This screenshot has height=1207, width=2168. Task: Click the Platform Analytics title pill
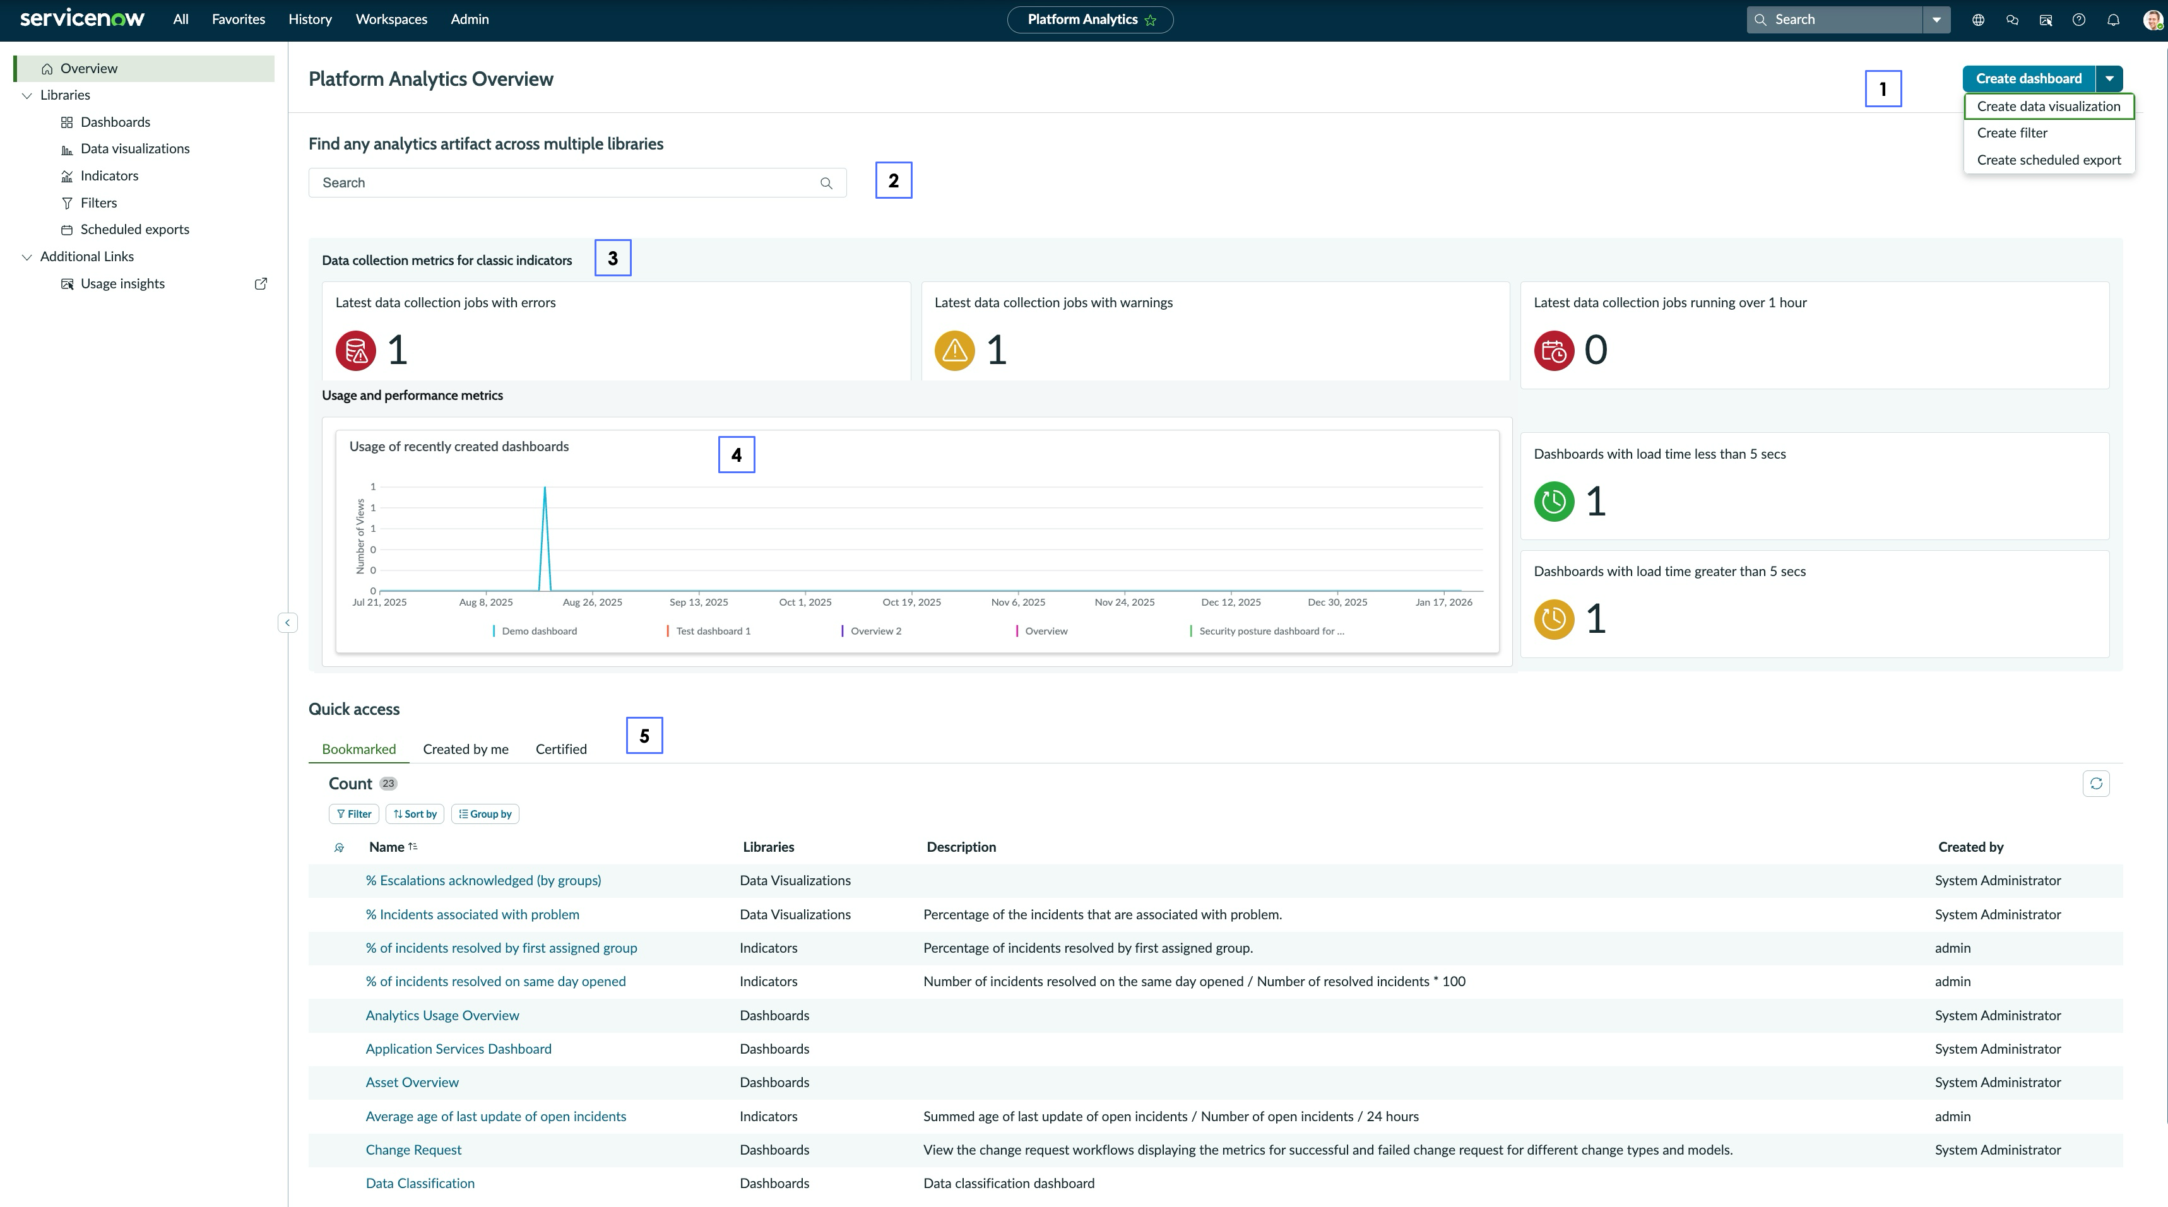[x=1090, y=20]
